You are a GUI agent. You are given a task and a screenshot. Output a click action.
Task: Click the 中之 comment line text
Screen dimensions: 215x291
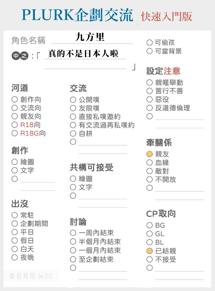[83, 54]
